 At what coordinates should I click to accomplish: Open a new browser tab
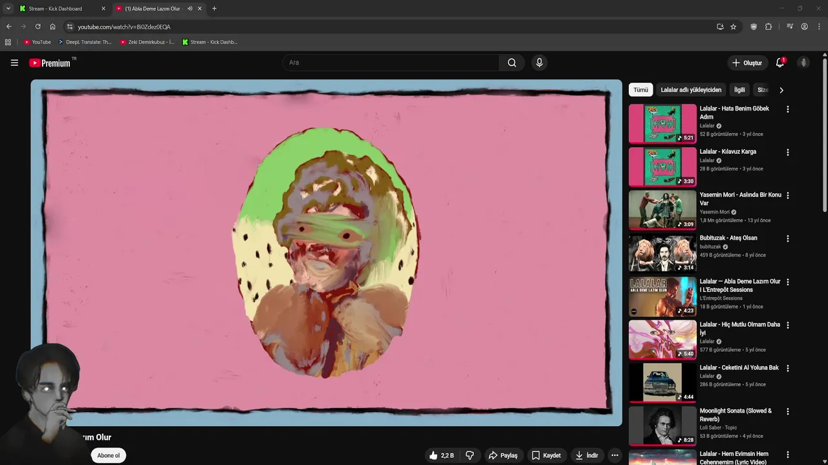point(214,8)
